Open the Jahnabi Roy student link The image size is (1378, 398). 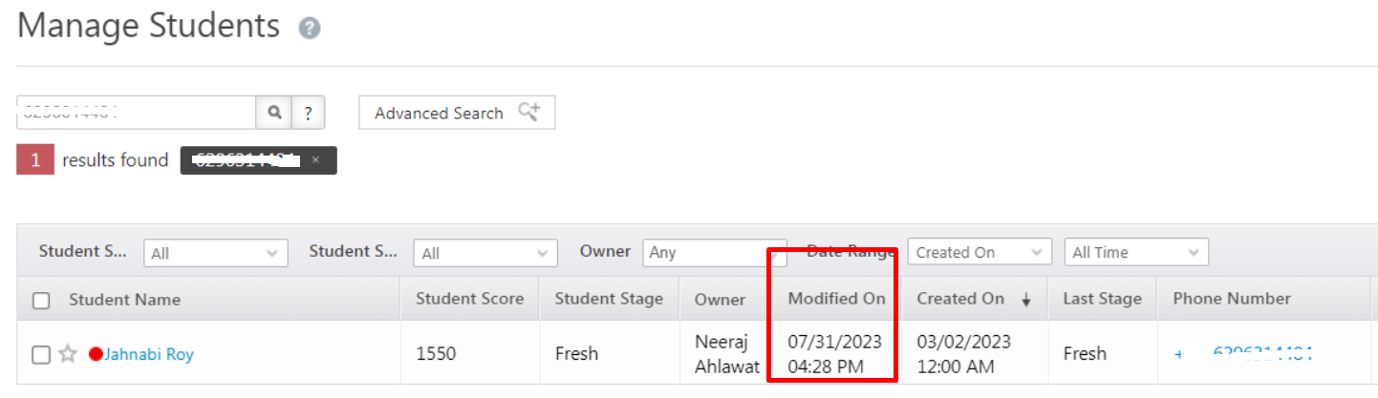click(149, 354)
